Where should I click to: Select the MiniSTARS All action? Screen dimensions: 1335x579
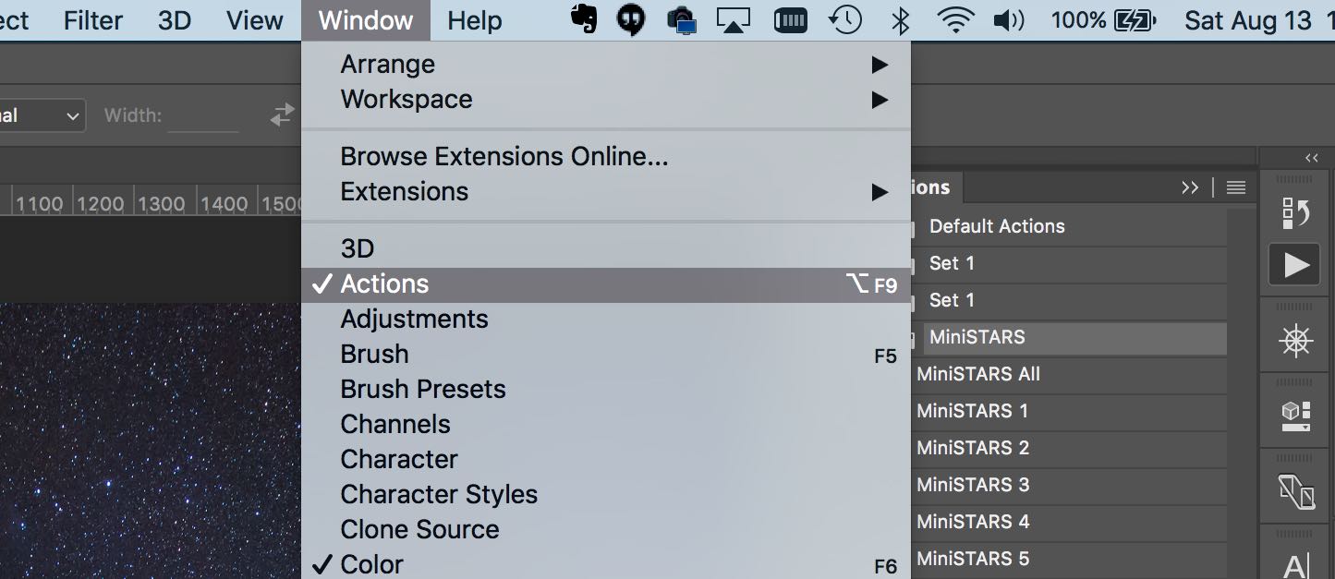click(x=1069, y=374)
